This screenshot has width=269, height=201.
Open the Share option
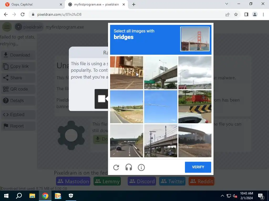[18, 78]
